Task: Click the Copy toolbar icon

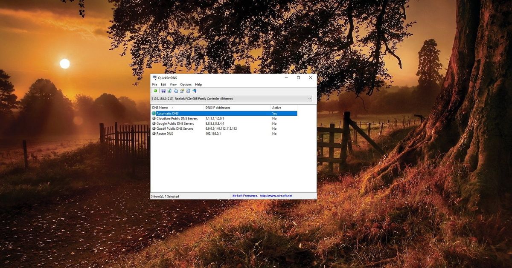Action: [175, 91]
